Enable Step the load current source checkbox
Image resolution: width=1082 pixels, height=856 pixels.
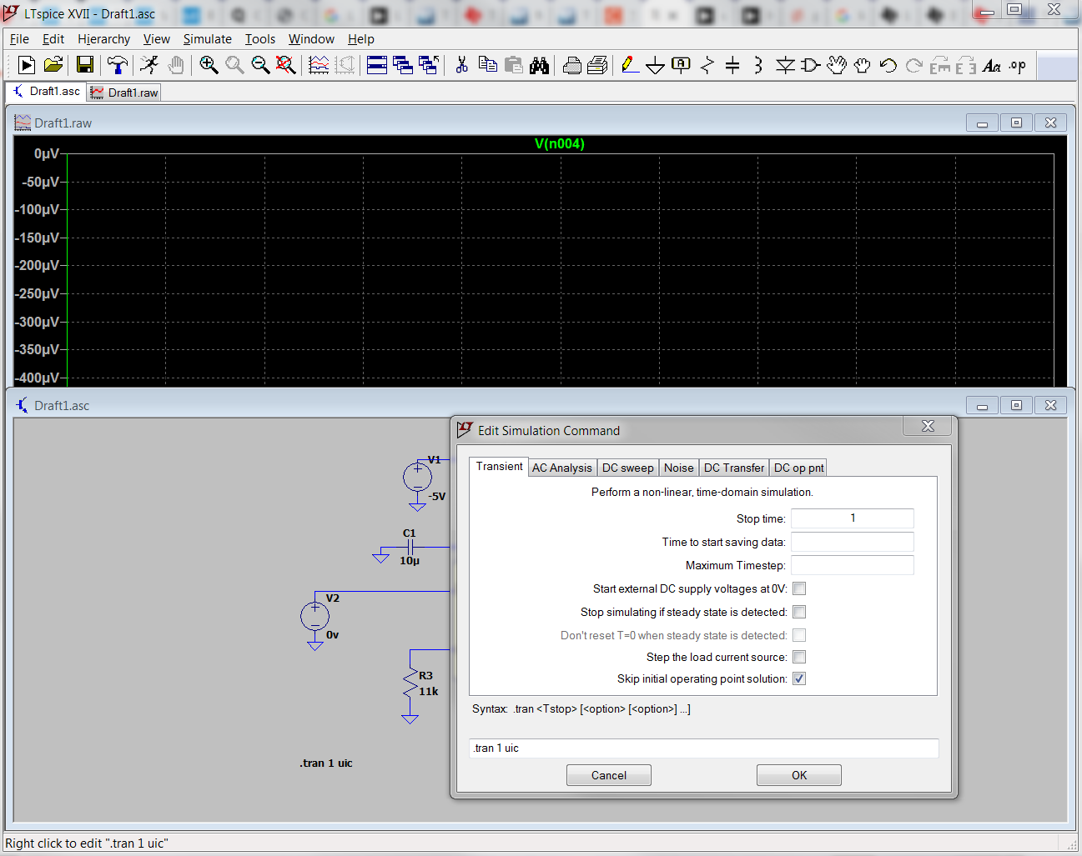[799, 657]
